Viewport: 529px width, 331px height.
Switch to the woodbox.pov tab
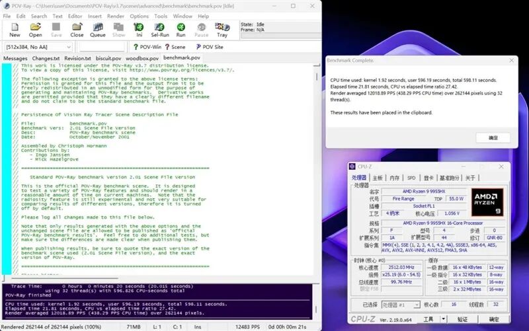point(142,58)
